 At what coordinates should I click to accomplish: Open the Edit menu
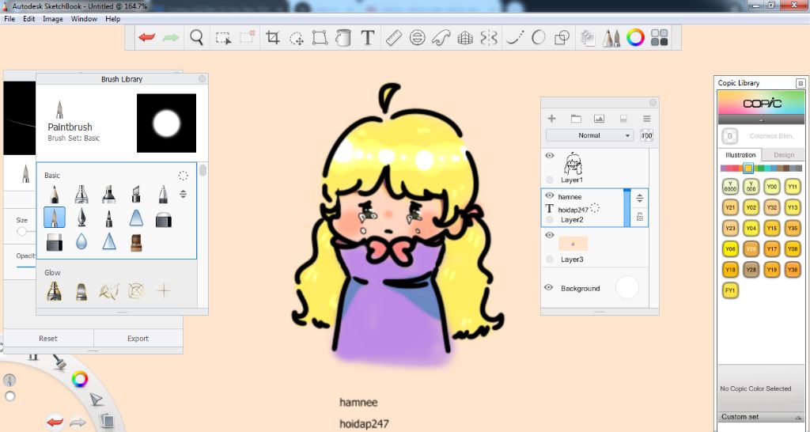pyautogui.click(x=29, y=19)
